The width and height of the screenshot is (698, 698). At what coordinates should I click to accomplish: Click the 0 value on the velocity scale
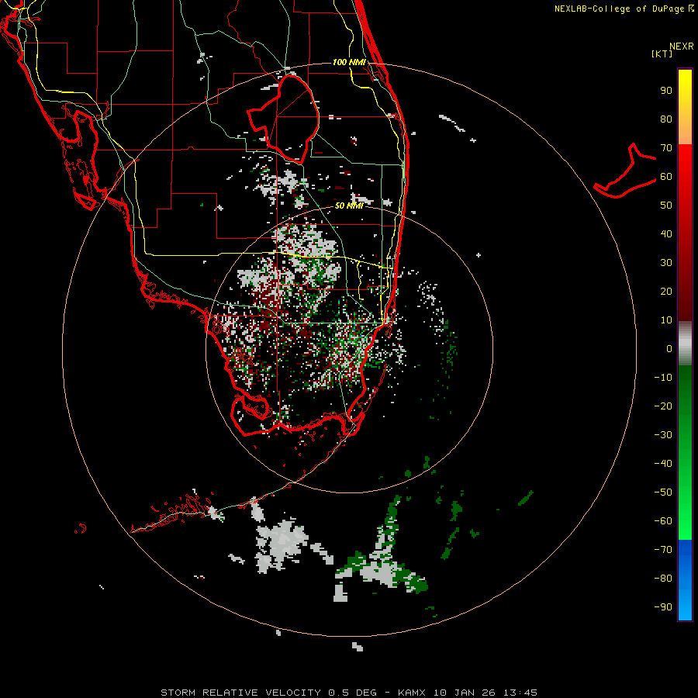tap(669, 348)
